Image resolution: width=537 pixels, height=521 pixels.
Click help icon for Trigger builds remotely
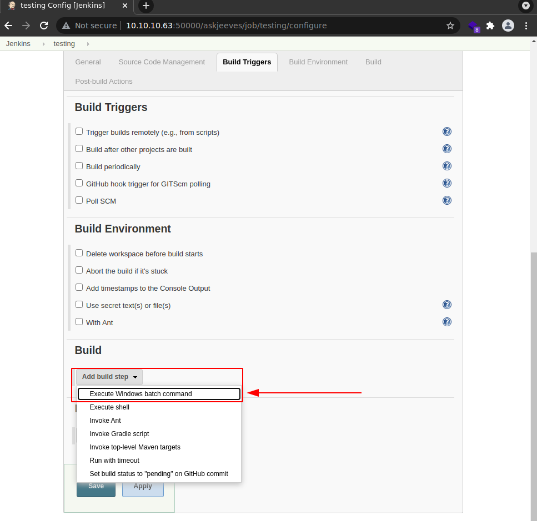pos(446,132)
